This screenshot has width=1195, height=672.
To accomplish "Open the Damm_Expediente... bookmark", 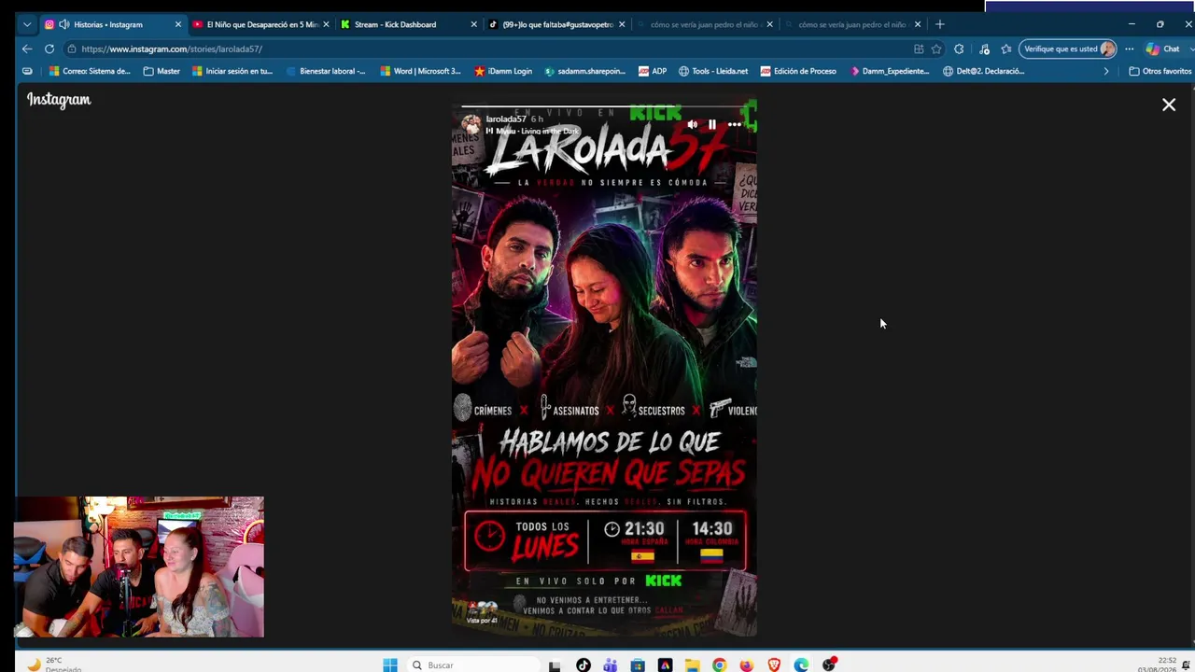I will click(x=890, y=71).
